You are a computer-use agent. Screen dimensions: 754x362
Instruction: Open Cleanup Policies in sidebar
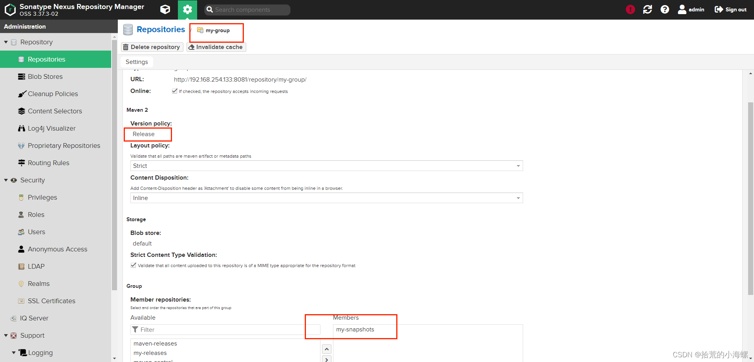point(56,94)
